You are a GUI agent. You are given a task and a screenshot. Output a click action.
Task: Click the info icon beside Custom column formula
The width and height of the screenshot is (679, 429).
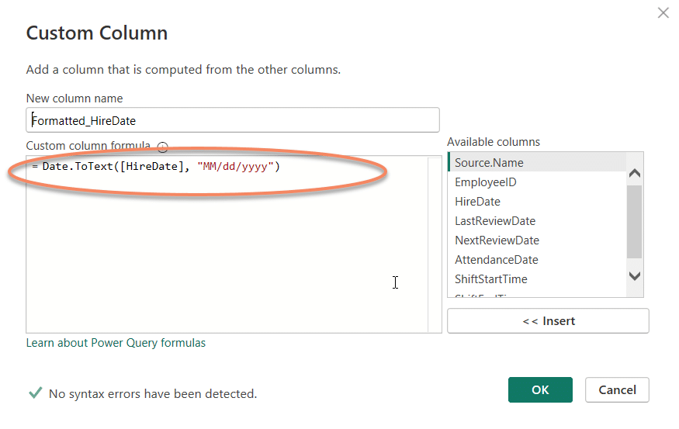163,147
